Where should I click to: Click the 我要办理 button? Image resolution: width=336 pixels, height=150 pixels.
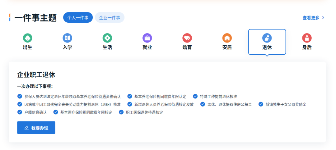36,128
